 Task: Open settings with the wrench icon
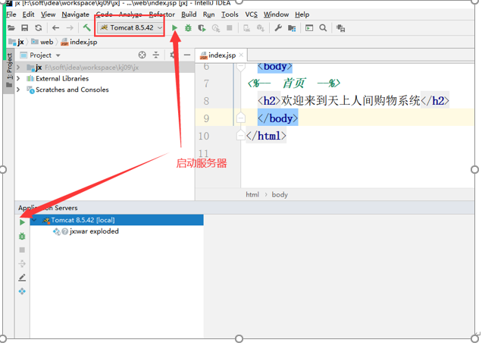click(278, 28)
